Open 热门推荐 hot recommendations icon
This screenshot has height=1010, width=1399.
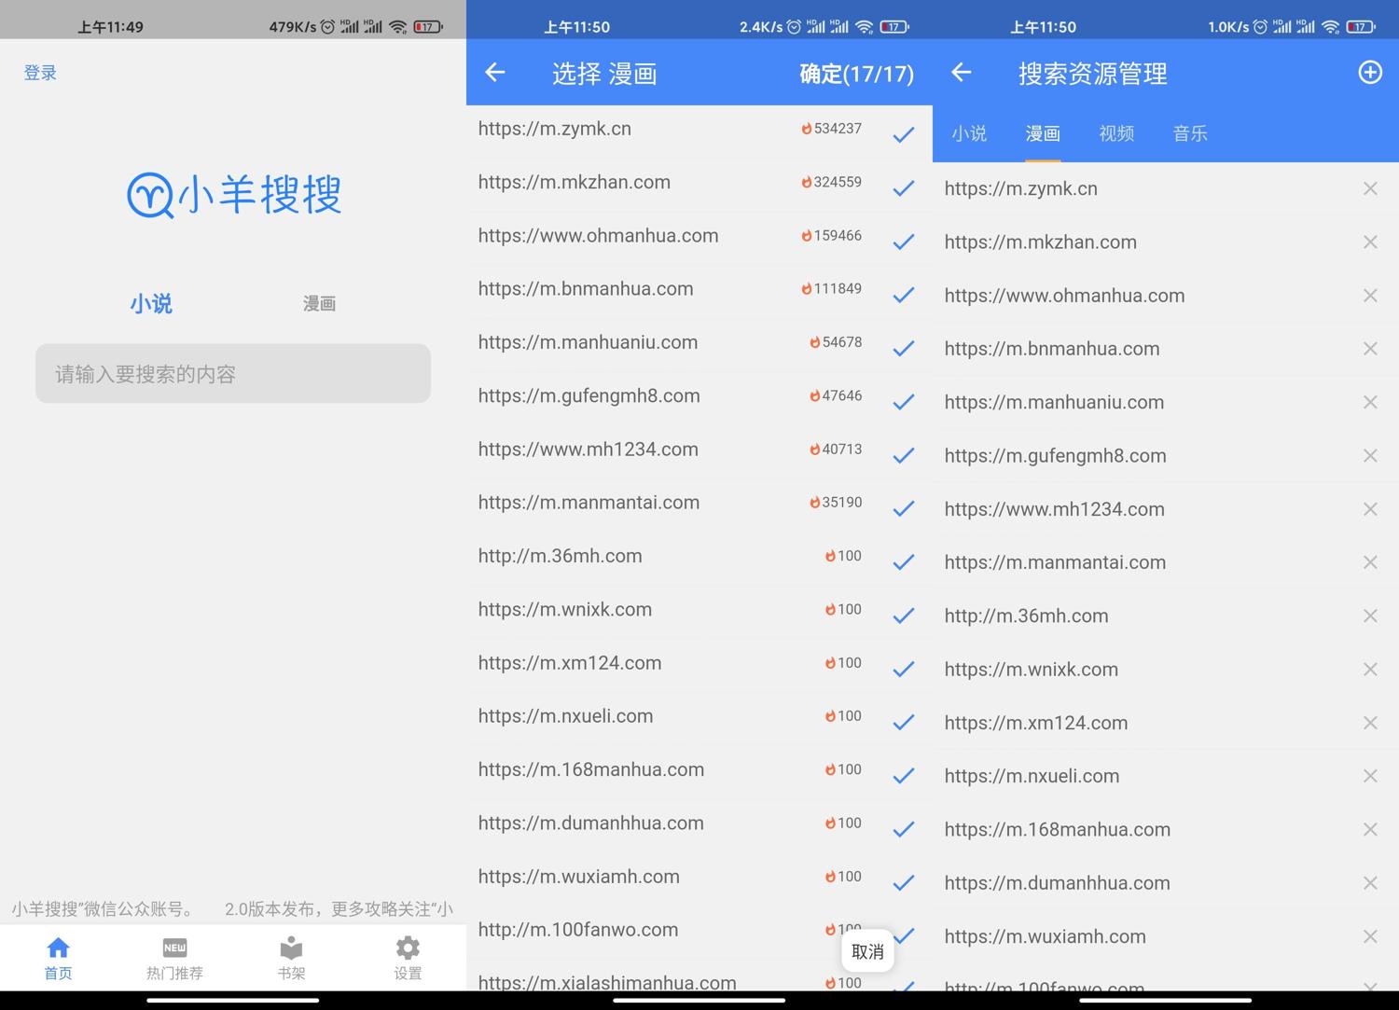pyautogui.click(x=174, y=948)
